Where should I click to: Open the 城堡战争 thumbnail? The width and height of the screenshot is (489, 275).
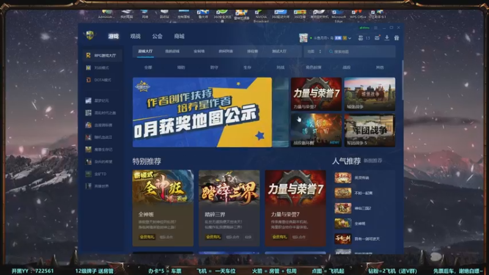[370, 94]
